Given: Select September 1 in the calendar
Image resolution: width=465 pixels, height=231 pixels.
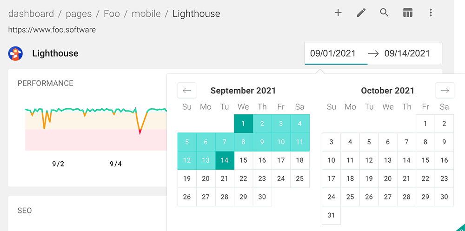Looking at the screenshot, I should tap(244, 124).
